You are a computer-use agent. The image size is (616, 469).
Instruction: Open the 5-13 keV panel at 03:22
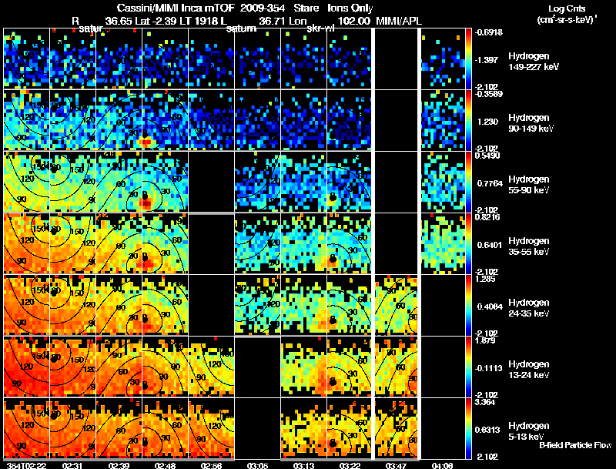[x=350, y=428]
